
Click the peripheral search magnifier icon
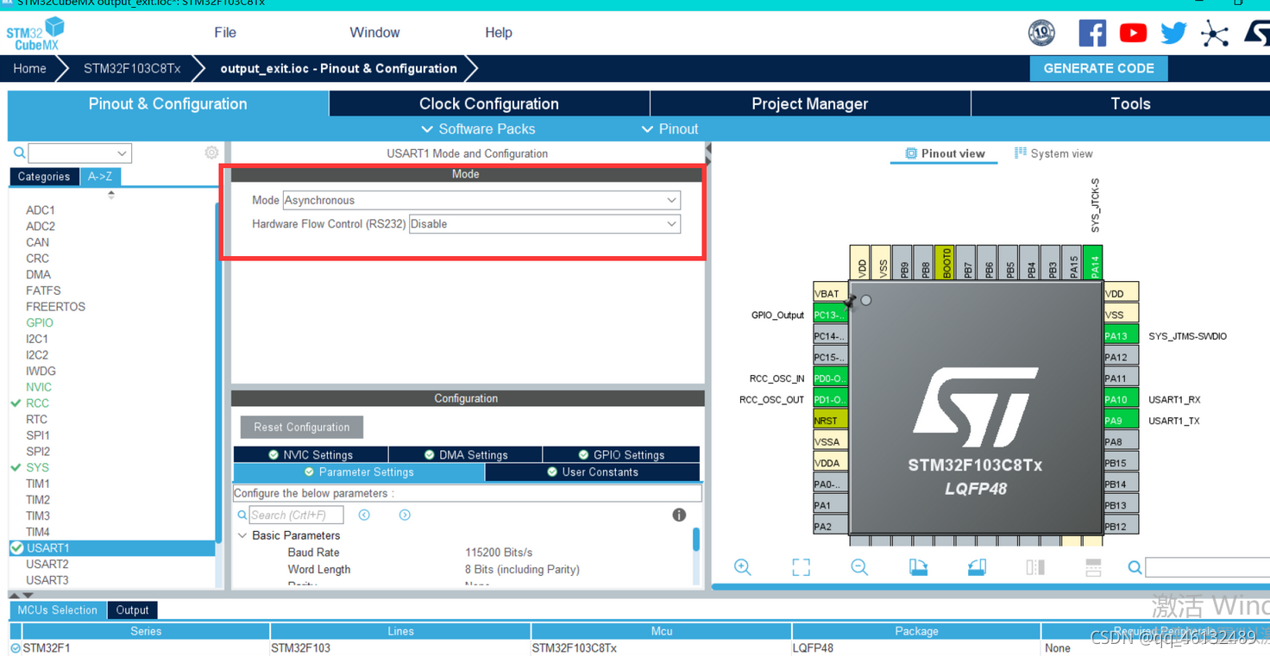[x=19, y=153]
